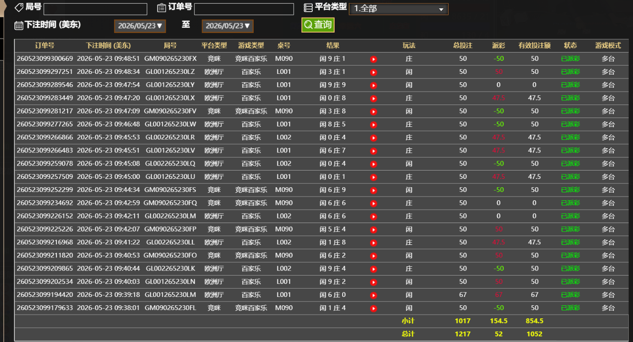The height and width of the screenshot is (342, 633).
Task: Click the 派彩 column header
Action: click(x=498, y=46)
